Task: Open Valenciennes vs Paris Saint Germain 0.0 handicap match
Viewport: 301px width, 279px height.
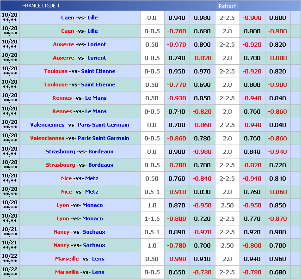Action: point(80,125)
